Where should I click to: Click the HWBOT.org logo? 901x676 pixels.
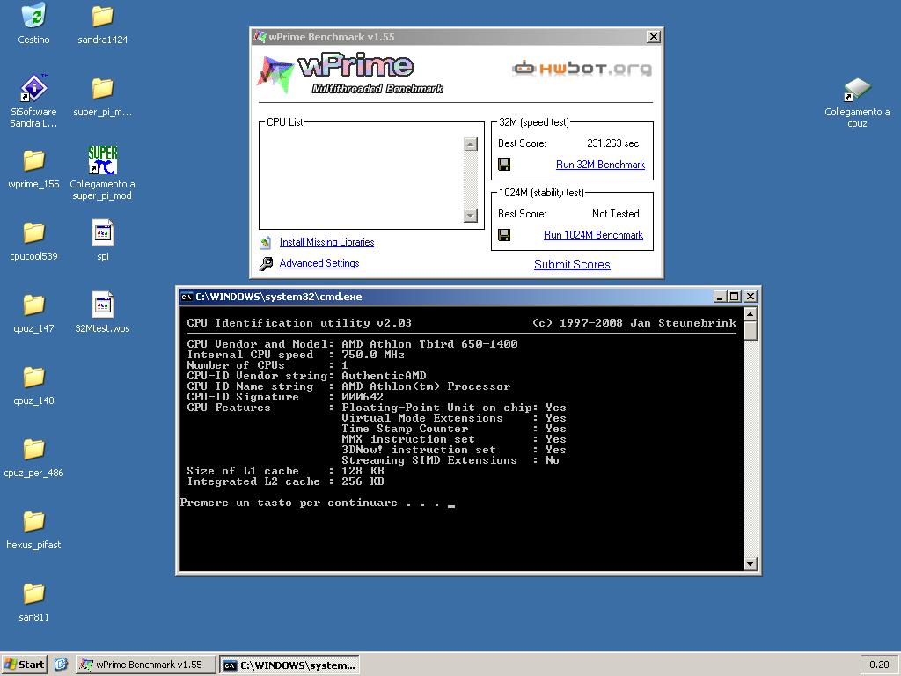582,69
